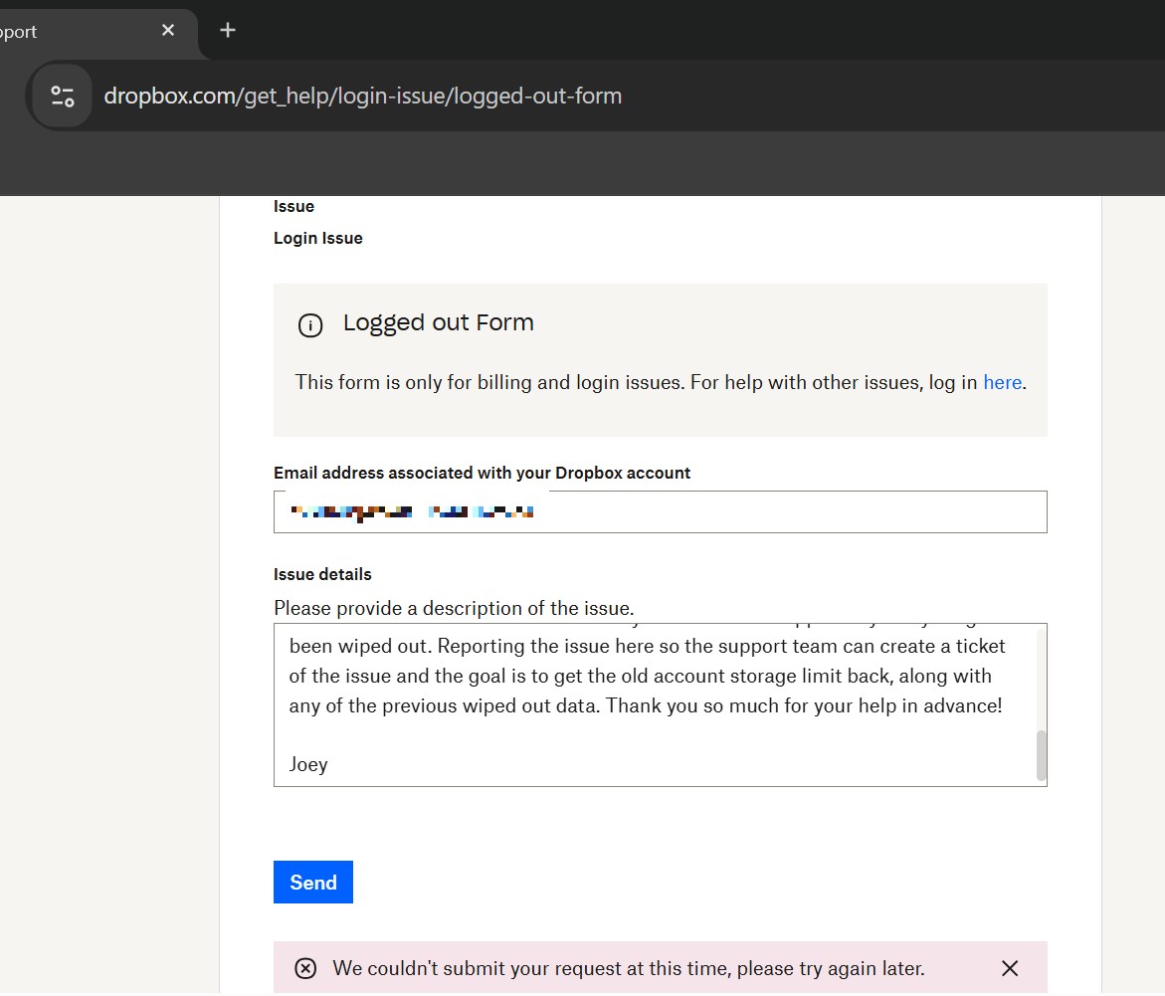The height and width of the screenshot is (996, 1165).
Task: Click 'Please provide a description' helper text
Action: coord(454,608)
